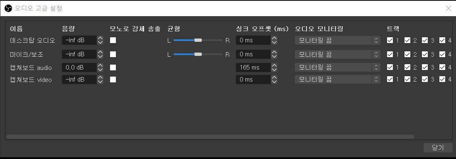Click the 이름 column header
The image size is (456, 159).
tap(16, 29)
